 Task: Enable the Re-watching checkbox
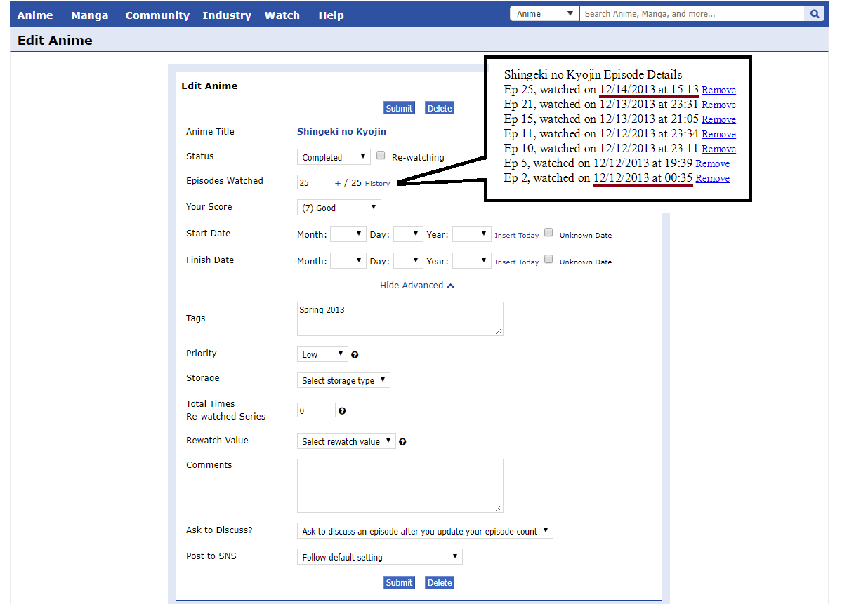381,156
